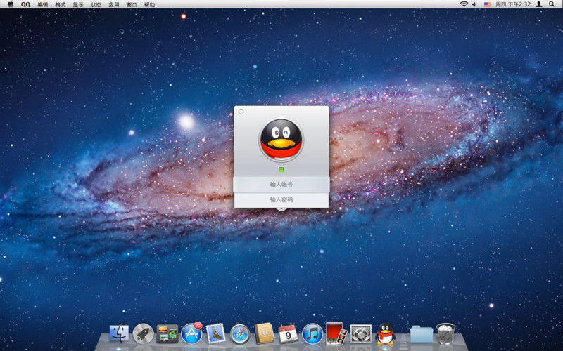Open the Trash in dock

[x=445, y=333]
